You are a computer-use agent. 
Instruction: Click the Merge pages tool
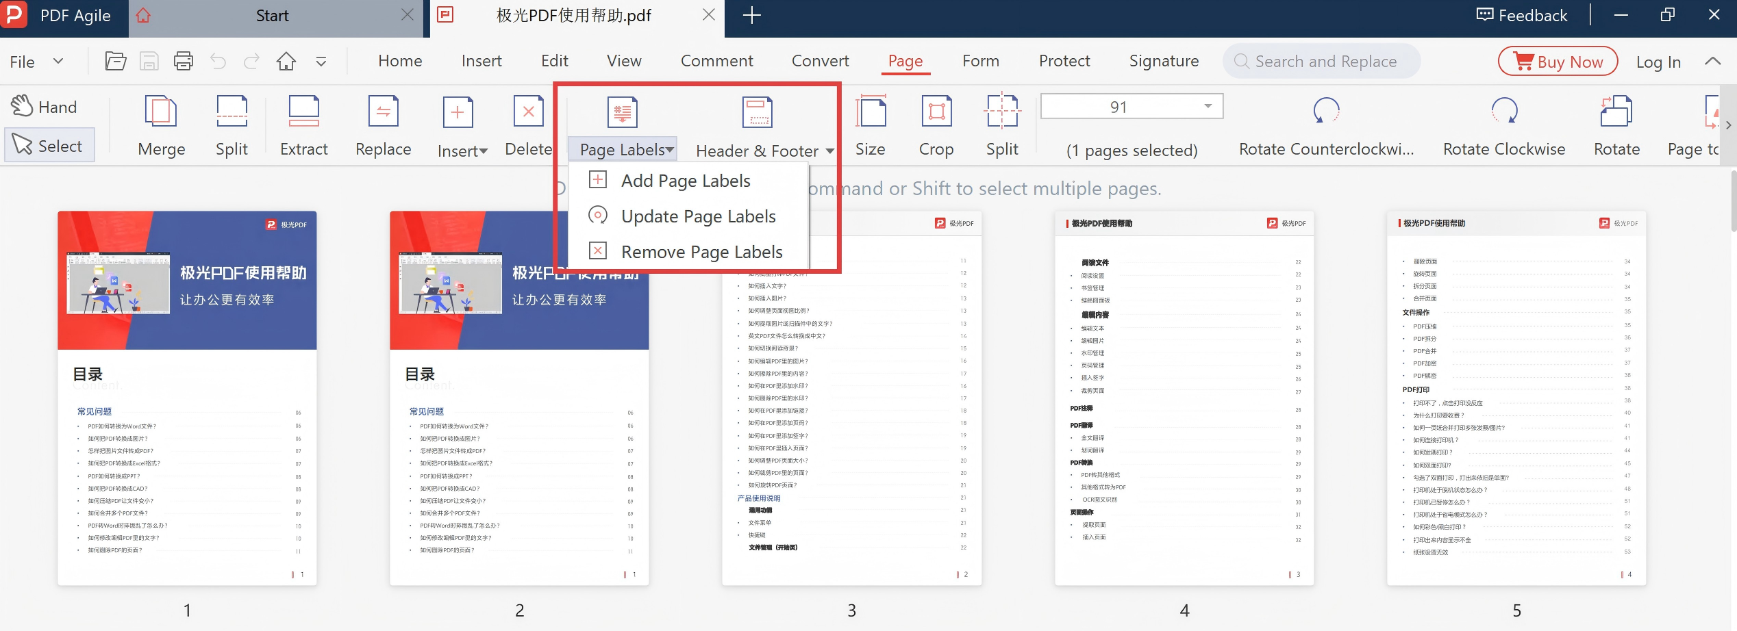point(162,126)
